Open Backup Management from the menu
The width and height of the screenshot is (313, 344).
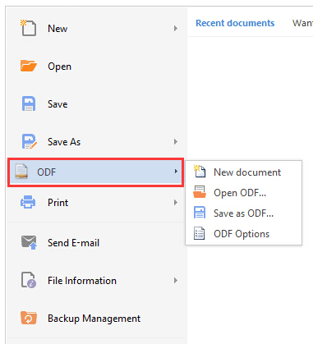coord(97,318)
